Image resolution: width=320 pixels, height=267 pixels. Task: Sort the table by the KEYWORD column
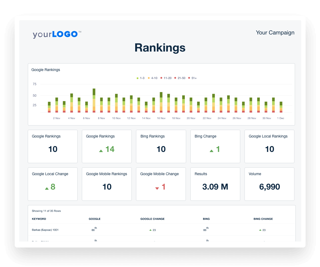[39, 219]
